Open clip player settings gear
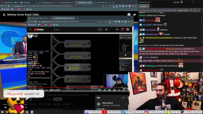 click(x=109, y=90)
